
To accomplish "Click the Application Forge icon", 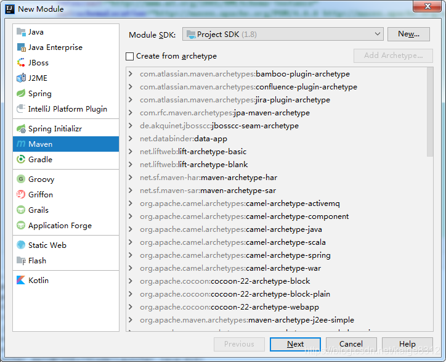I will pos(21,225).
